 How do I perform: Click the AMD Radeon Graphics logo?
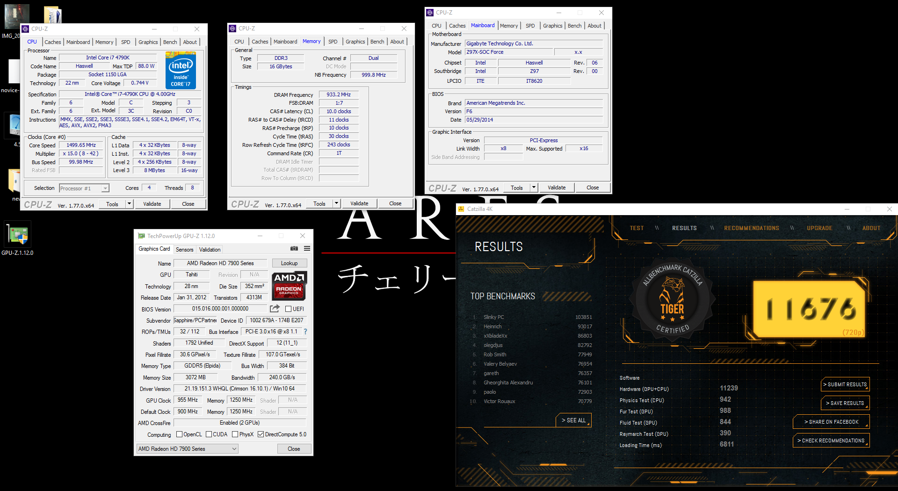[x=289, y=286]
